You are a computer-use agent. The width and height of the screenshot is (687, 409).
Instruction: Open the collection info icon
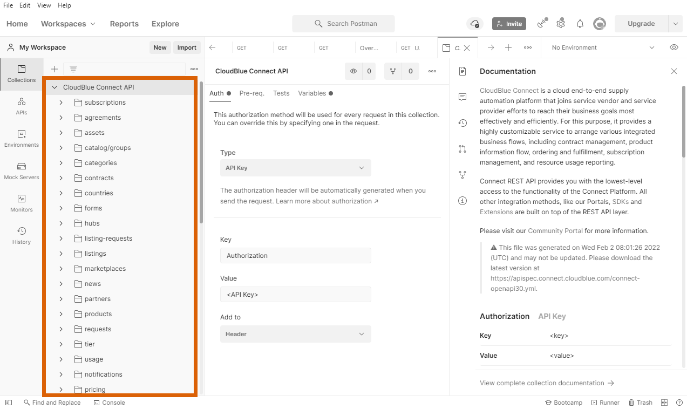pos(462,201)
